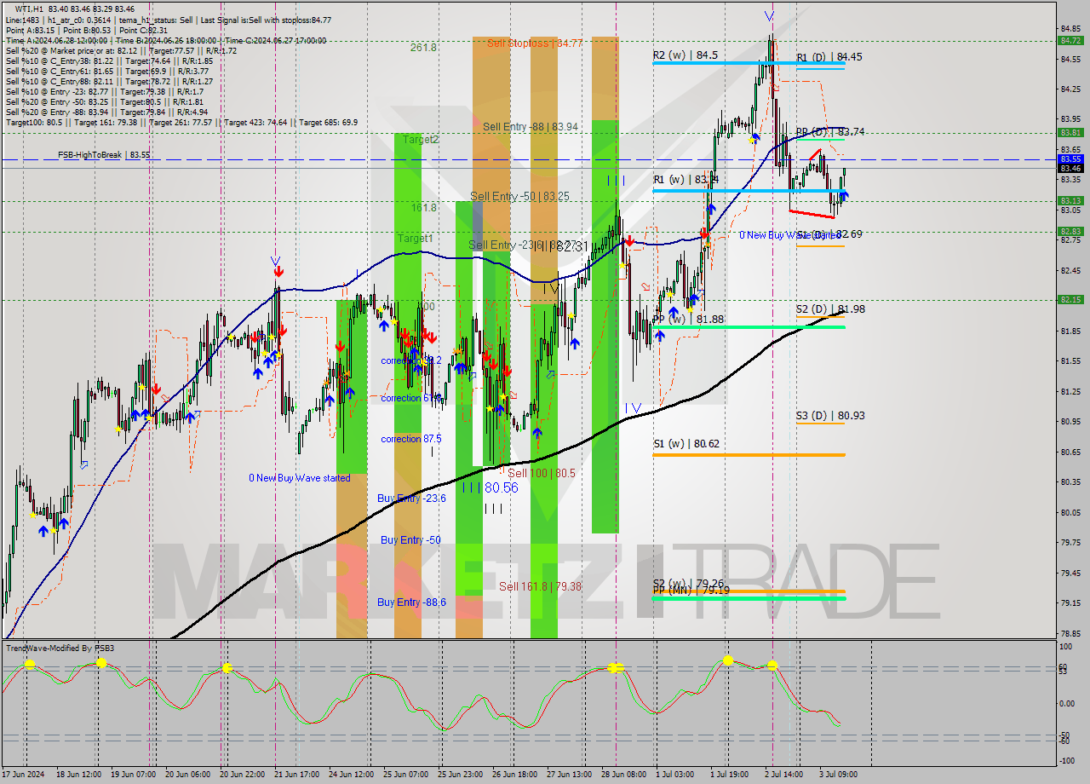The image size is (1090, 784).
Task: Select the S2 (w) | 79.26 pivot label
Action: (x=688, y=583)
